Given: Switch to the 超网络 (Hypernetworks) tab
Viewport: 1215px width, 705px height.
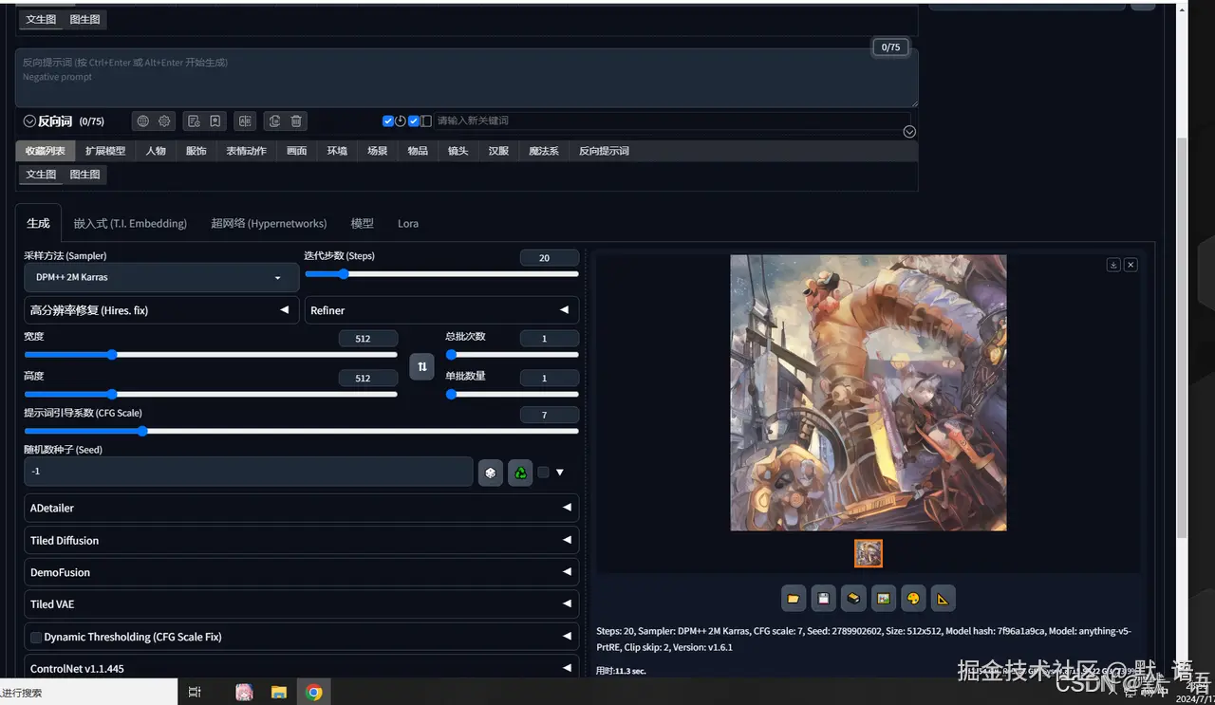Looking at the screenshot, I should [269, 224].
